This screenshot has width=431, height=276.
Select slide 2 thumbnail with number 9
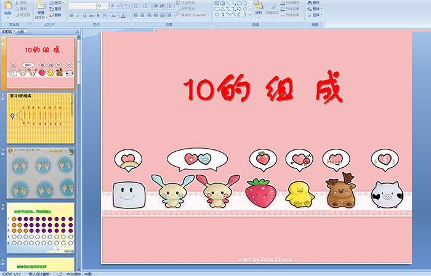[x=41, y=118]
